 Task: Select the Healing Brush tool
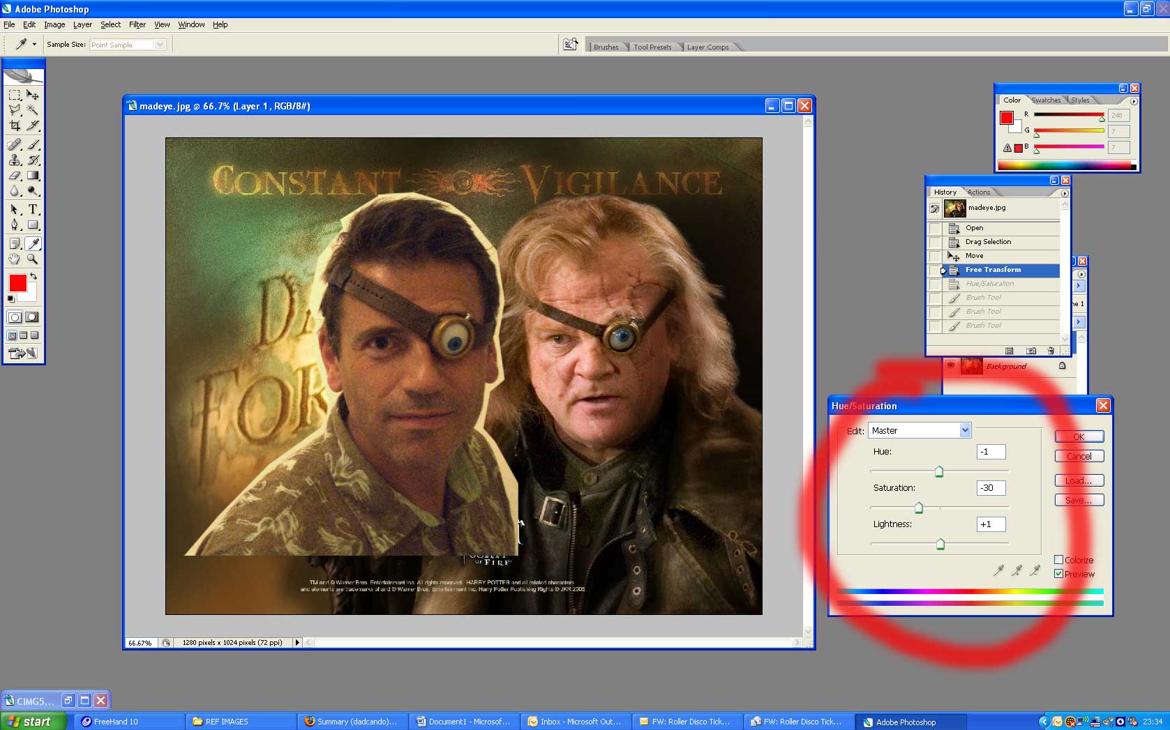click(x=15, y=144)
